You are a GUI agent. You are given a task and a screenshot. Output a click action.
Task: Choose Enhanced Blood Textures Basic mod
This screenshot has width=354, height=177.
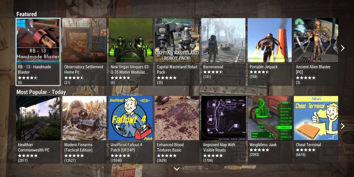[x=177, y=130]
